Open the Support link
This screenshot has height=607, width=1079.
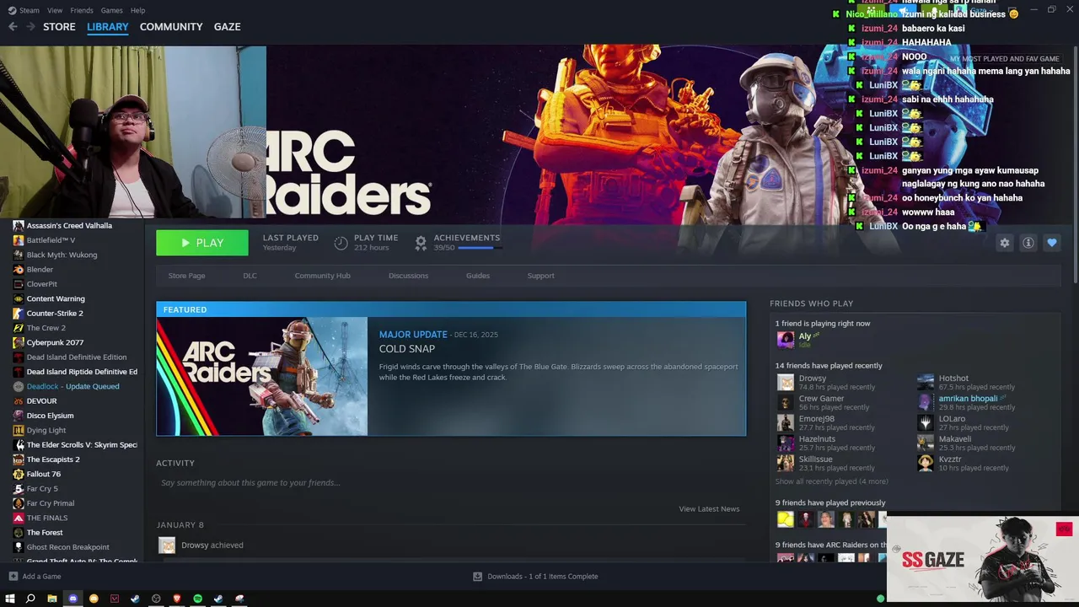pos(540,276)
